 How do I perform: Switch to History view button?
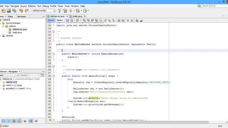pyautogui.click(x=59, y=20)
